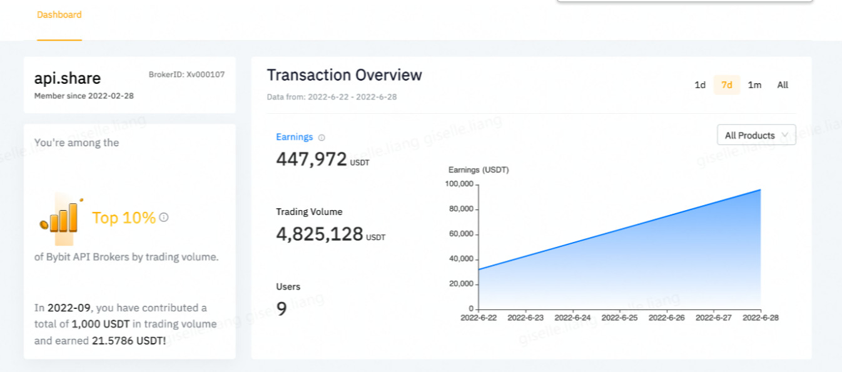The height and width of the screenshot is (372, 842).
Task: Open the Dashboard tab
Action: pyautogui.click(x=59, y=14)
